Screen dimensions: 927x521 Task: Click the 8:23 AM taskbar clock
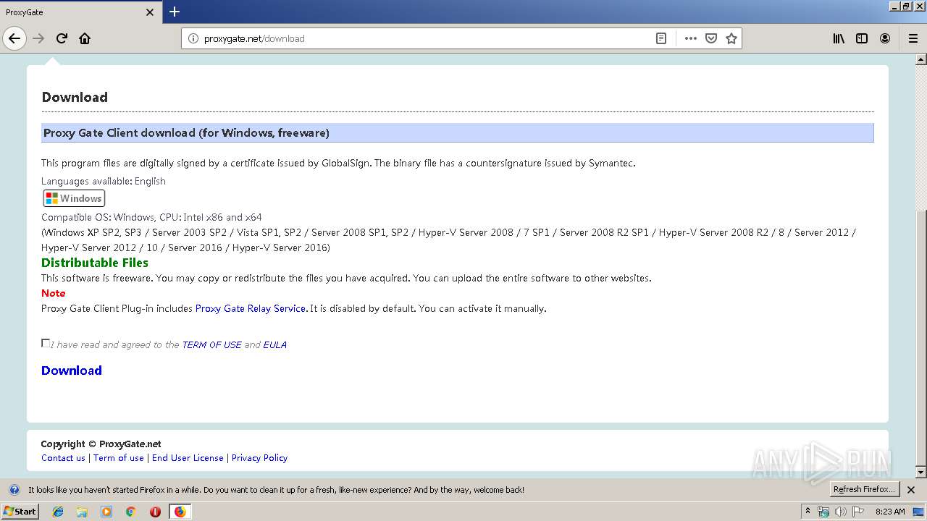point(890,512)
